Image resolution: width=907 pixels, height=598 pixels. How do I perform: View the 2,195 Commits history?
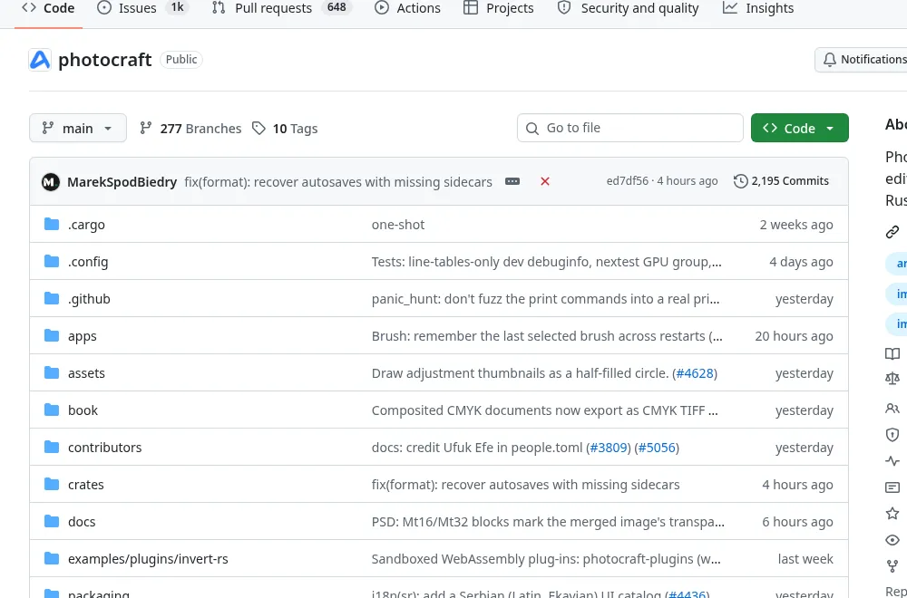point(782,181)
